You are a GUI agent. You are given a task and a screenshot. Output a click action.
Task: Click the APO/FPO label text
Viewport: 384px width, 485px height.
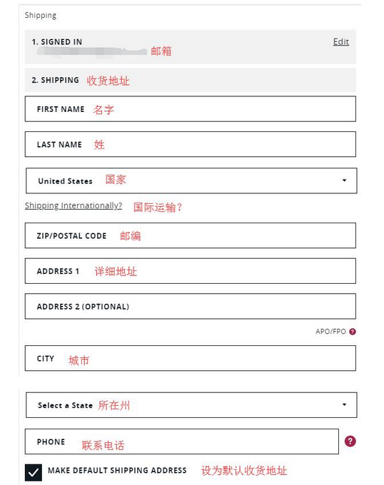330,332
